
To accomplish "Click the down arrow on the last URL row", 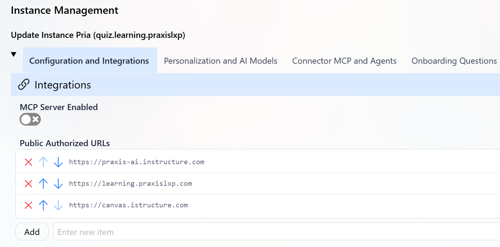I will 58,205.
